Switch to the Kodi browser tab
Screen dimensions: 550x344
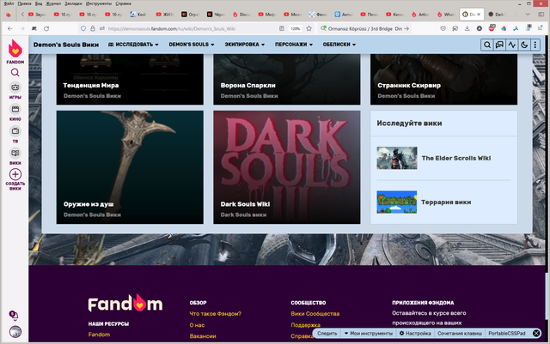coord(138,15)
